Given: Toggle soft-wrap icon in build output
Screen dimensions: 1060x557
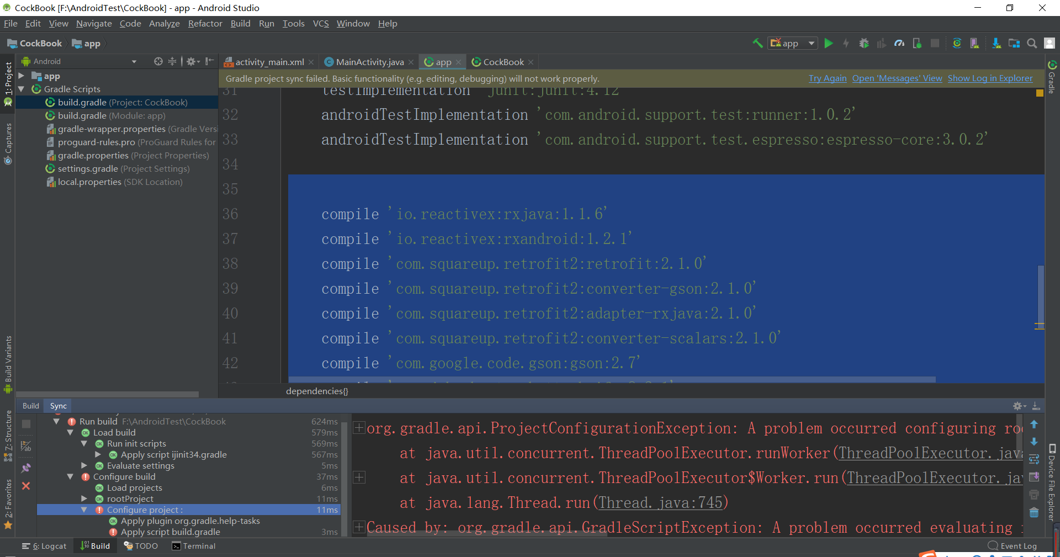Looking at the screenshot, I should tap(1034, 459).
